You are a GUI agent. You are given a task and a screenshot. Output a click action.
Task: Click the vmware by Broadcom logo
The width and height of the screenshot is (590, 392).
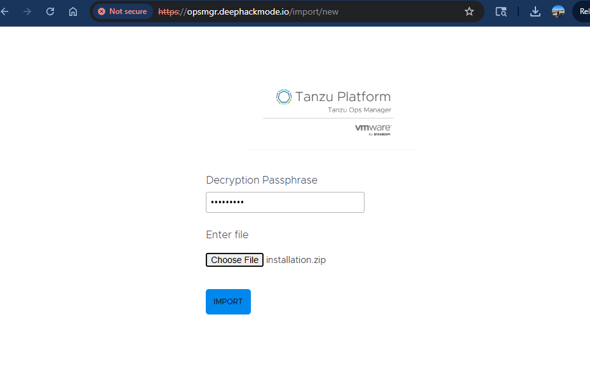pyautogui.click(x=373, y=130)
